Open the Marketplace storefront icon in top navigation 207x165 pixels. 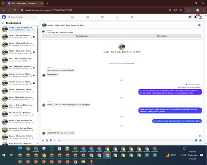coord(117,17)
